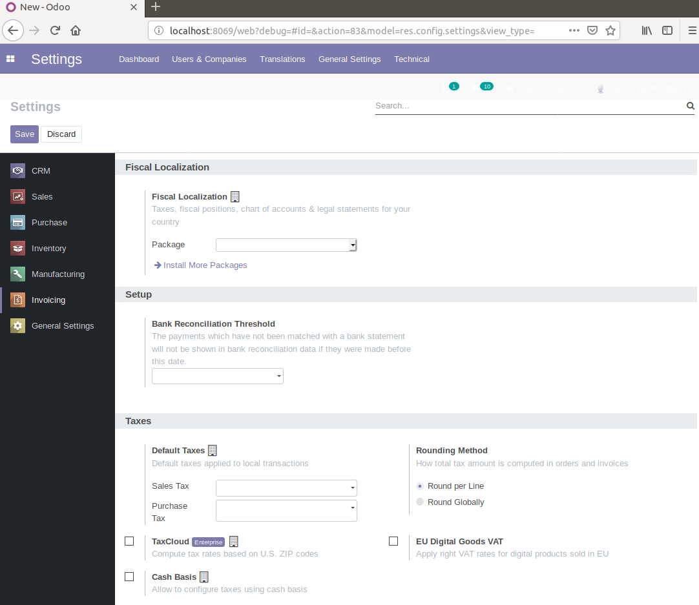Image resolution: width=699 pixels, height=605 pixels.
Task: Toggle browser sidebar icon
Action: click(667, 30)
